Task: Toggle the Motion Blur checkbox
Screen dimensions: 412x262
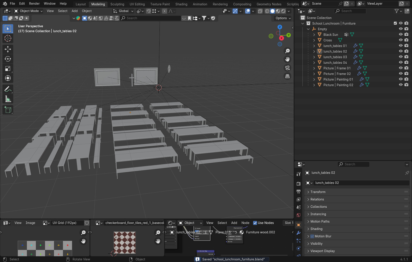Action: tap(312, 236)
